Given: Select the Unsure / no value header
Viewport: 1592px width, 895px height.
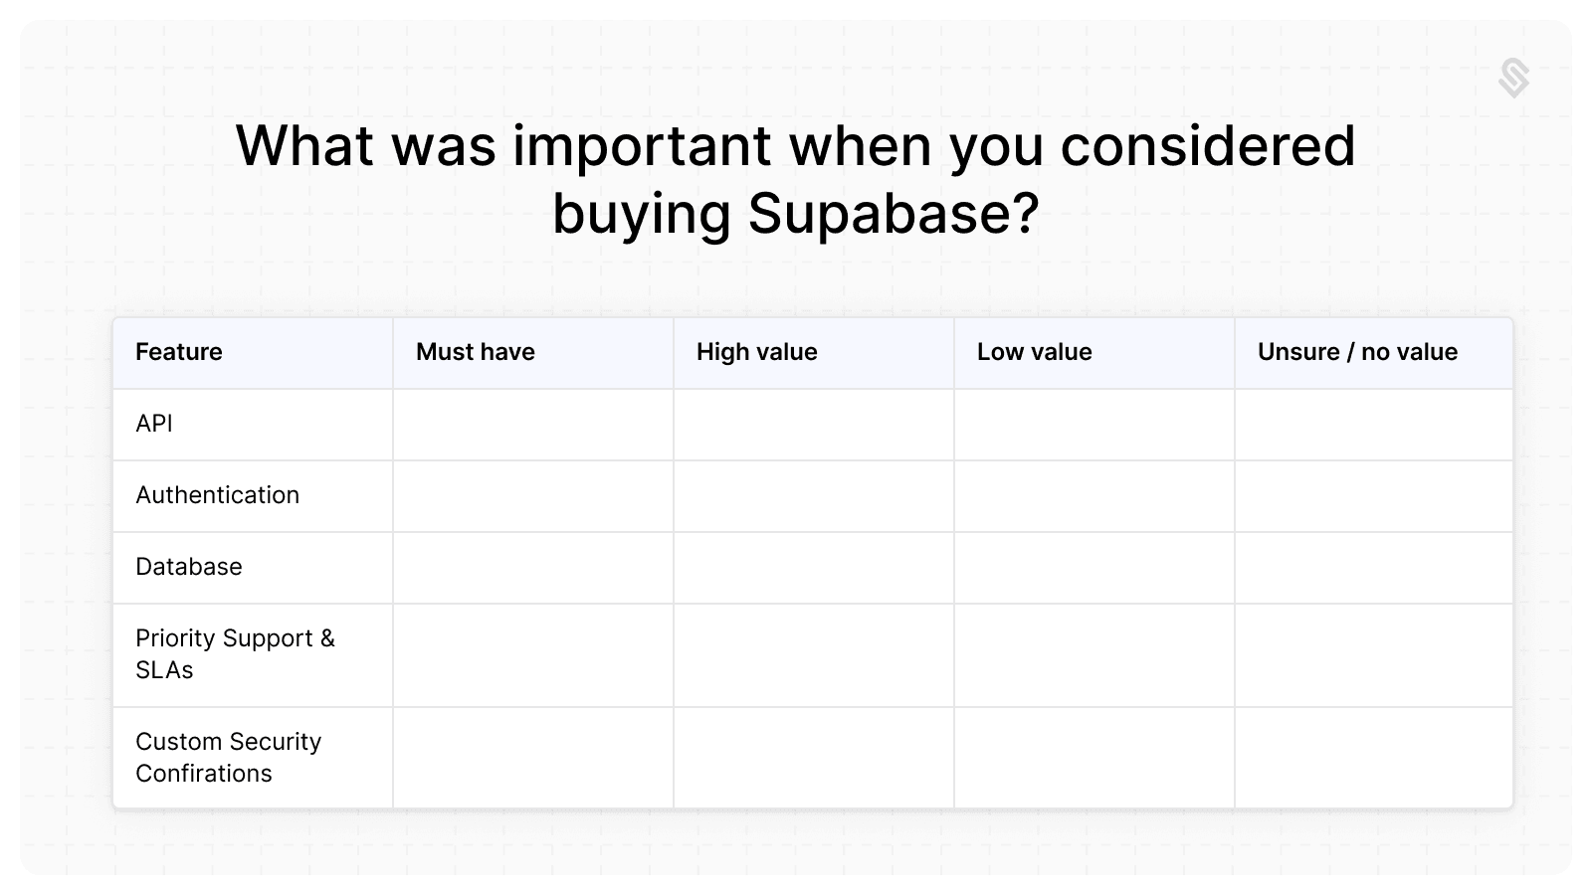Looking at the screenshot, I should pos(1357,352).
